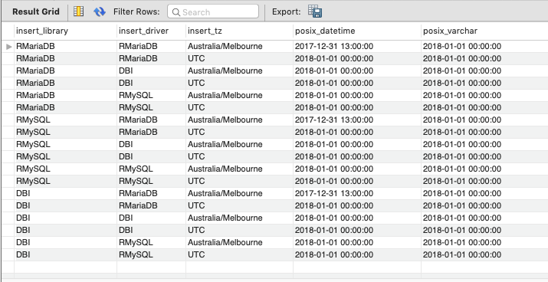Select DBI driver cell in RMySQL Melbourne row
The height and width of the screenshot is (282, 548).
point(151,144)
